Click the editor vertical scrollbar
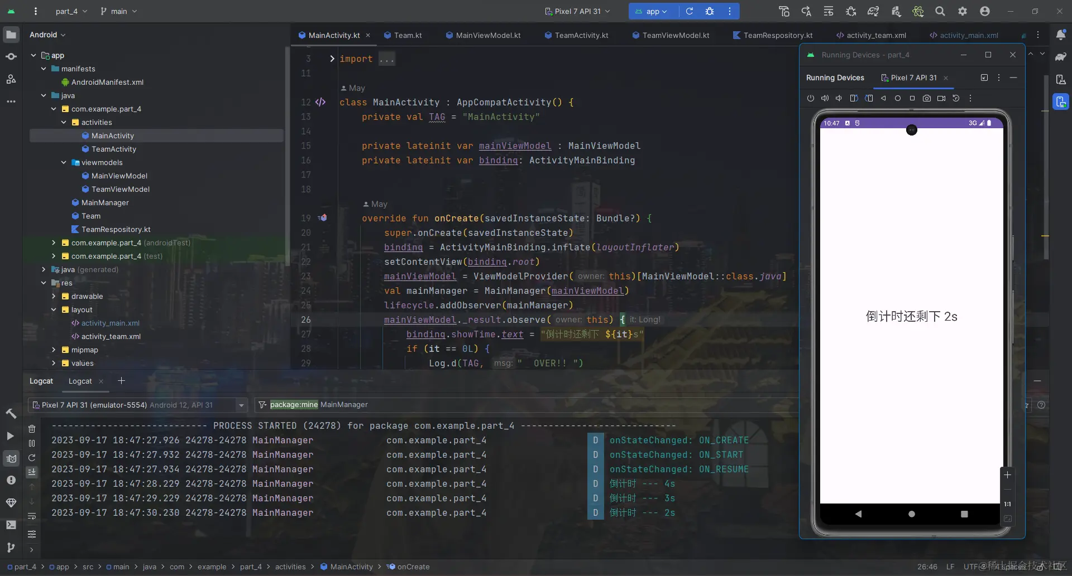Viewport: 1072px width, 576px height. point(1045,167)
